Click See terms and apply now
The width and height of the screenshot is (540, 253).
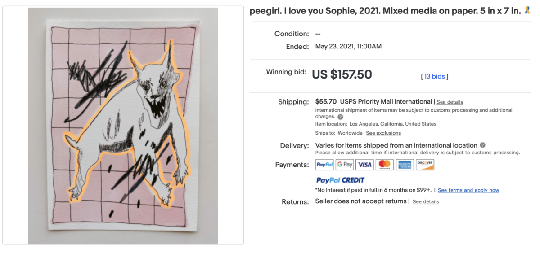468,190
